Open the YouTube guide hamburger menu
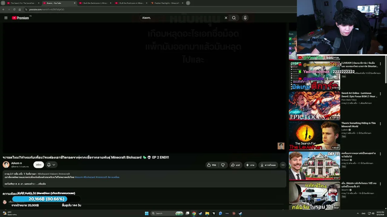387x217 pixels. pyautogui.click(x=6, y=18)
